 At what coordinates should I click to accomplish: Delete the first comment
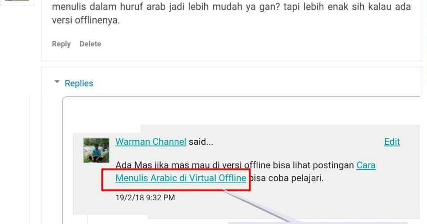pyautogui.click(x=90, y=43)
